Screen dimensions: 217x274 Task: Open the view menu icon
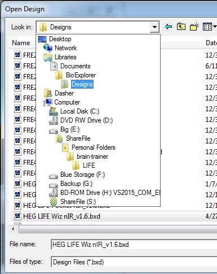pyautogui.click(x=210, y=27)
